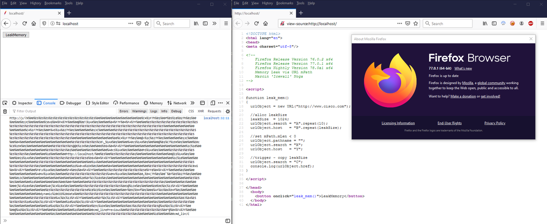Open Tools menu in right window

(x=300, y=3)
